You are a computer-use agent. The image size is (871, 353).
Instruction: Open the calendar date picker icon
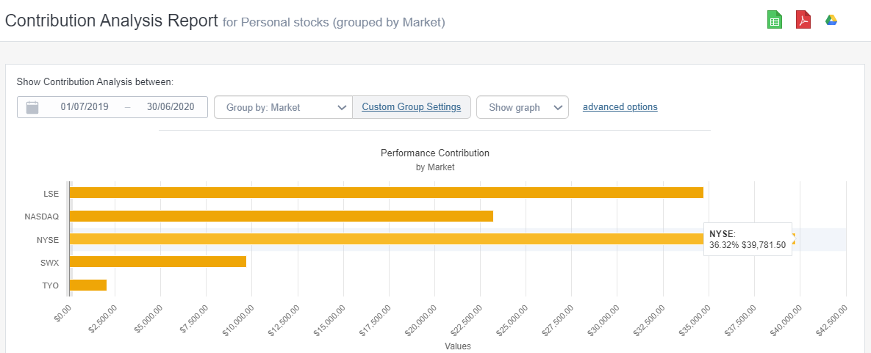coord(32,107)
